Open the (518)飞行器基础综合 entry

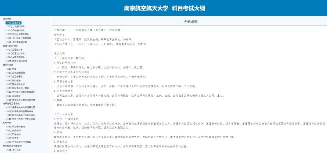tap(16, 42)
